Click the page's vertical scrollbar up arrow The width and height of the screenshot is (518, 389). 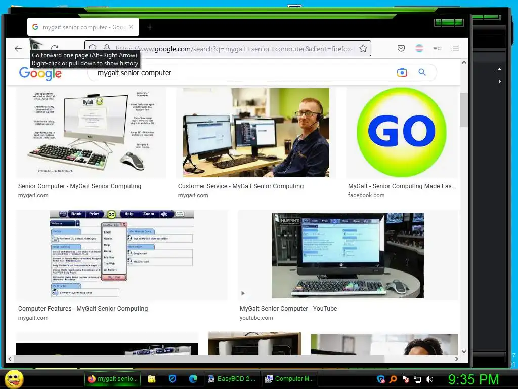(464, 62)
